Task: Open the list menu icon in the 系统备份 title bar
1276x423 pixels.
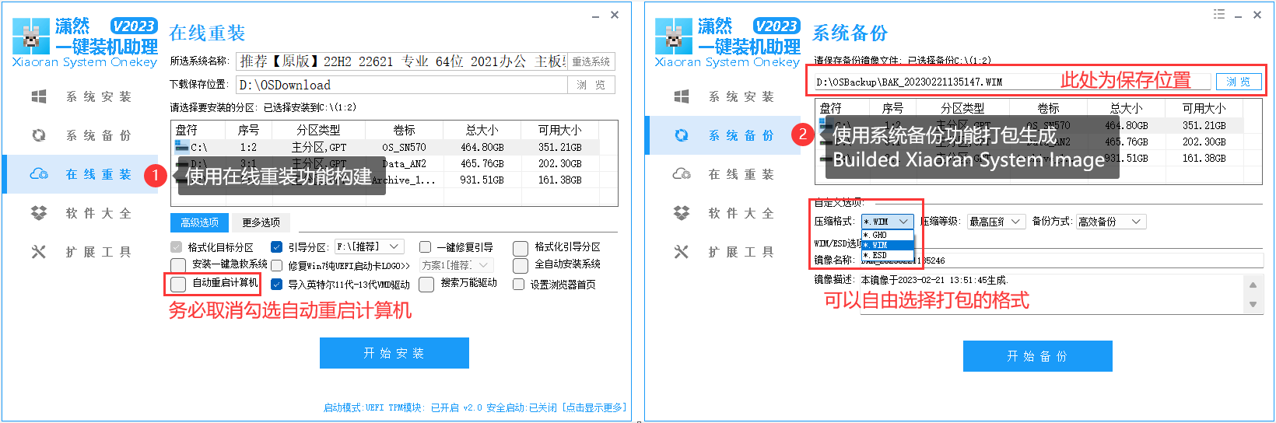Action: (1218, 15)
